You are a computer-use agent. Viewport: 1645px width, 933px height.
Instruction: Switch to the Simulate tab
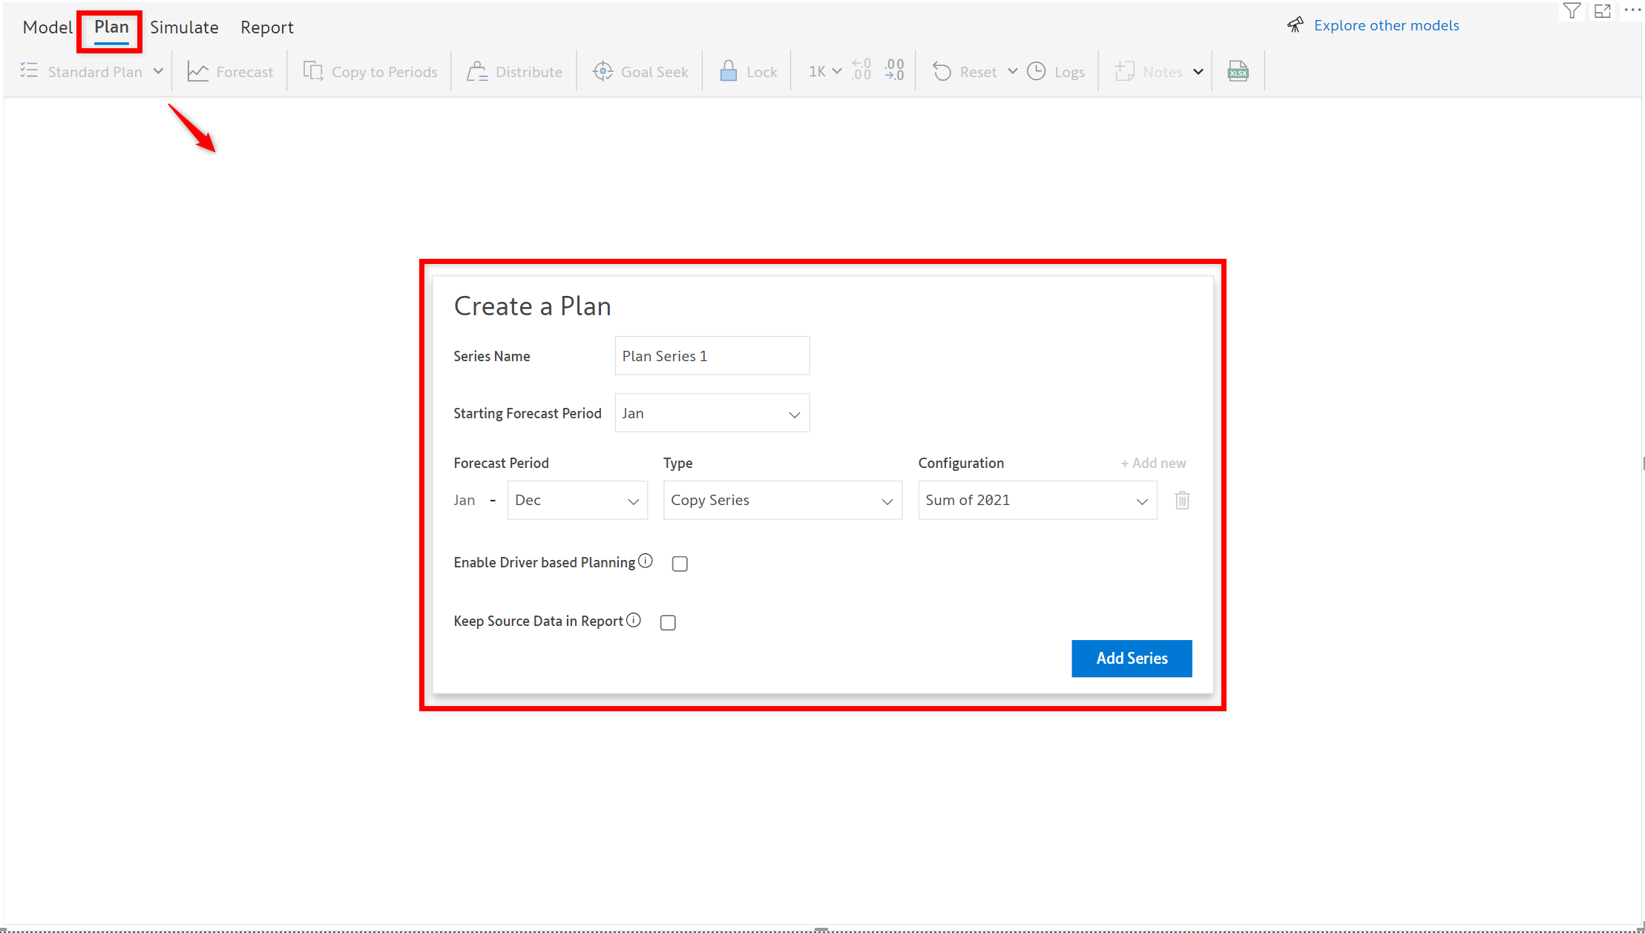click(184, 27)
